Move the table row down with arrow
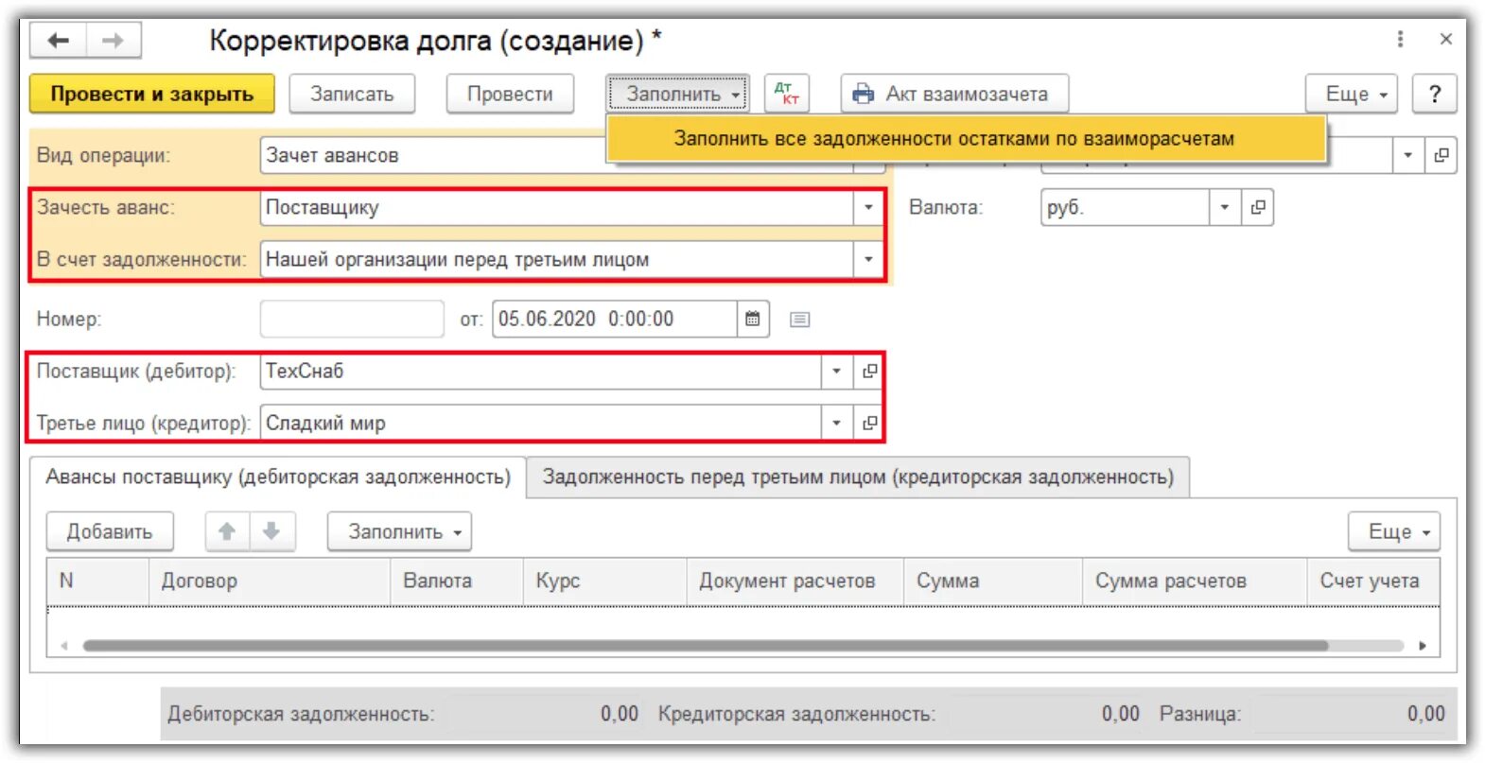The height and width of the screenshot is (763, 1485). [x=271, y=531]
